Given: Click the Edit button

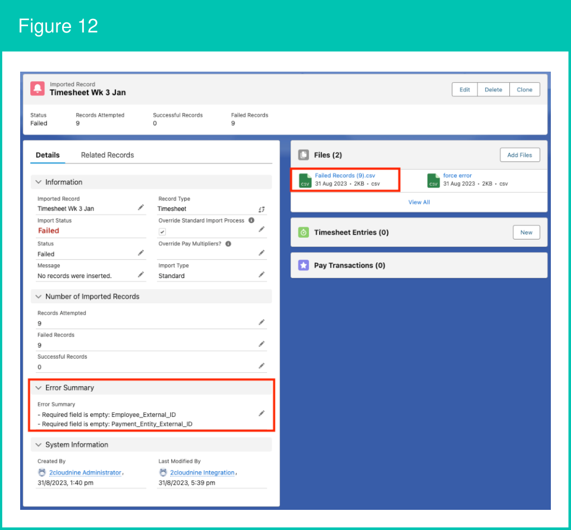Looking at the screenshot, I should [x=465, y=90].
